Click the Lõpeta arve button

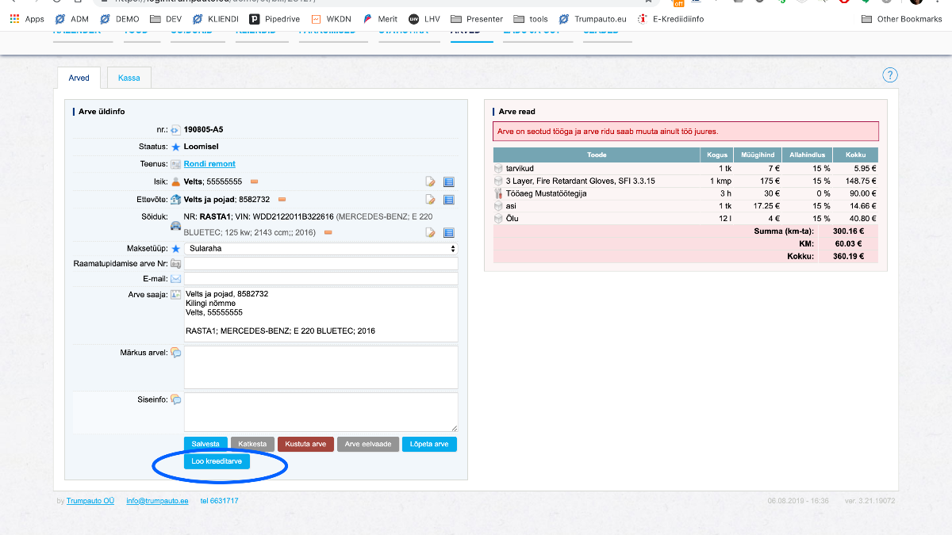(x=429, y=444)
